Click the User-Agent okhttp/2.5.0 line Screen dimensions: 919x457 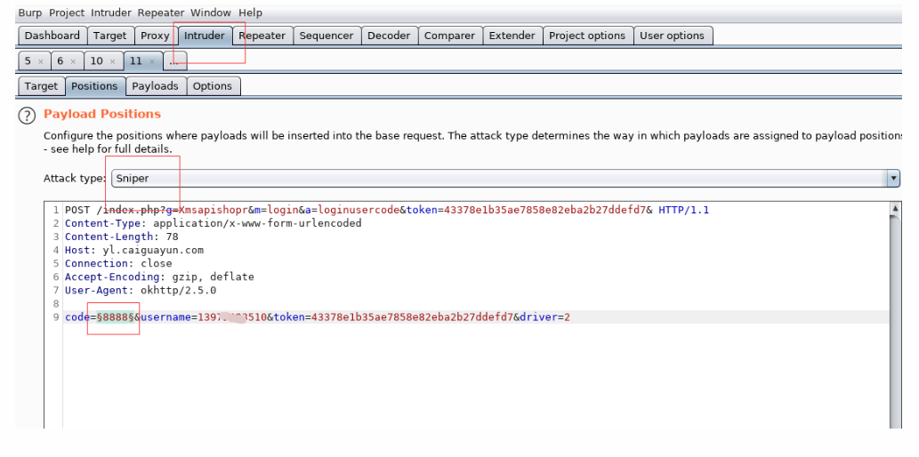click(x=141, y=291)
